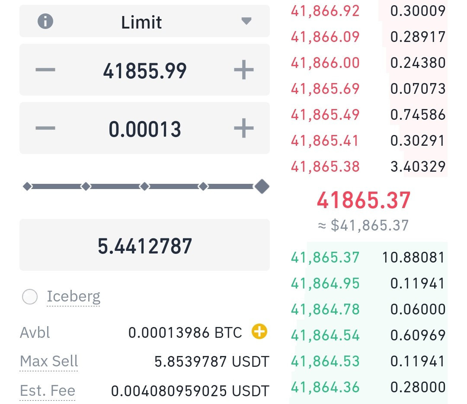Click the price field showing 41855.99
This screenshot has width=467, height=404.
[x=144, y=71]
